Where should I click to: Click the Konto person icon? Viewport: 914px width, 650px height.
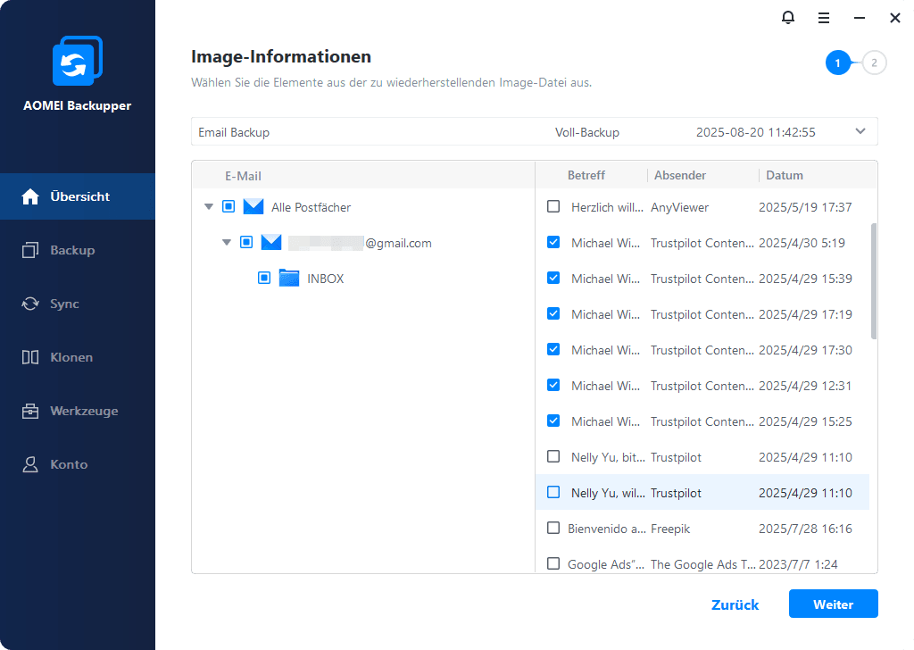click(x=30, y=464)
